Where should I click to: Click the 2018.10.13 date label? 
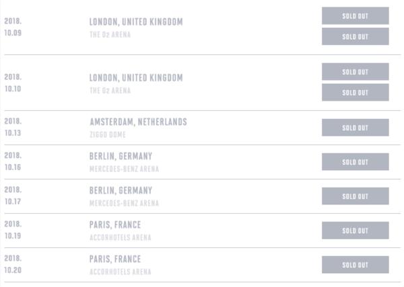click(x=13, y=128)
